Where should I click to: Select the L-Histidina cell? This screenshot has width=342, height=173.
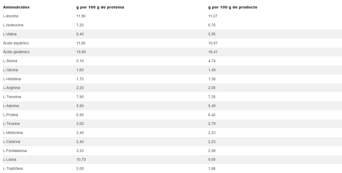point(12,79)
